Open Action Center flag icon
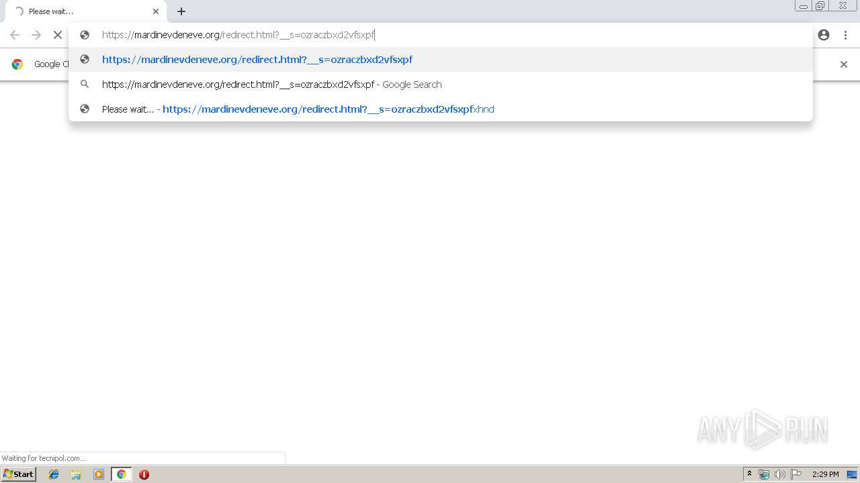The height and width of the screenshot is (483, 860). pyautogui.click(x=796, y=474)
